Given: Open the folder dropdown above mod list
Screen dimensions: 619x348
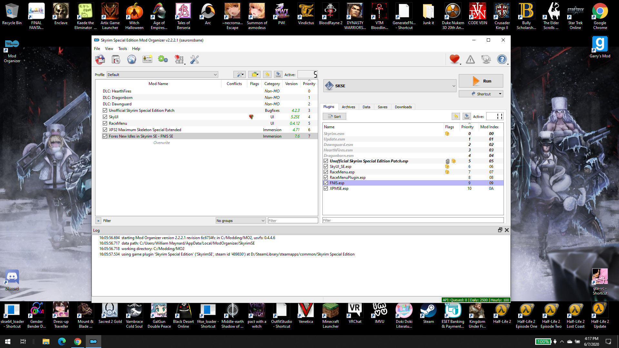Looking at the screenshot, I should (255, 74).
